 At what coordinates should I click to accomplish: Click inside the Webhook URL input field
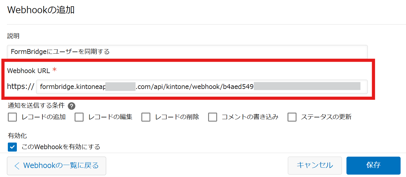click(201, 87)
